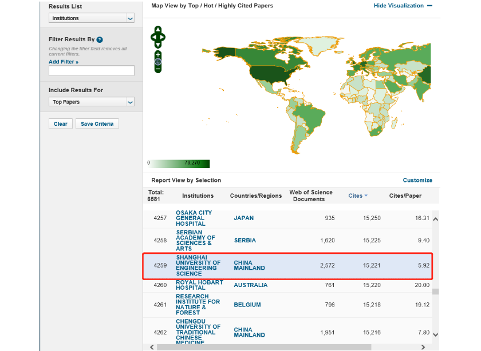Reset map view with globe icon

pyautogui.click(x=158, y=62)
